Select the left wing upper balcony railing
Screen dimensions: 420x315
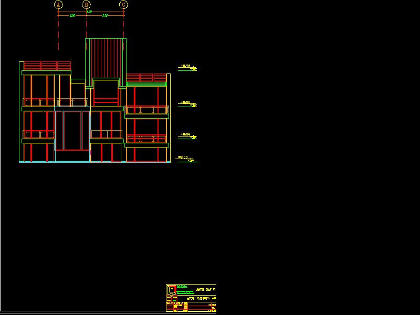click(39, 102)
